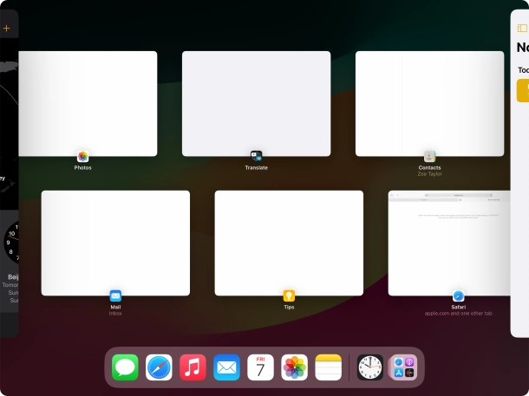Open the Music app in dock
Image resolution: width=529 pixels, height=396 pixels.
[x=193, y=367]
